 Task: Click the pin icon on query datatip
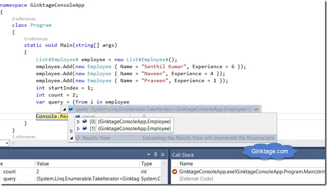(x=256, y=109)
